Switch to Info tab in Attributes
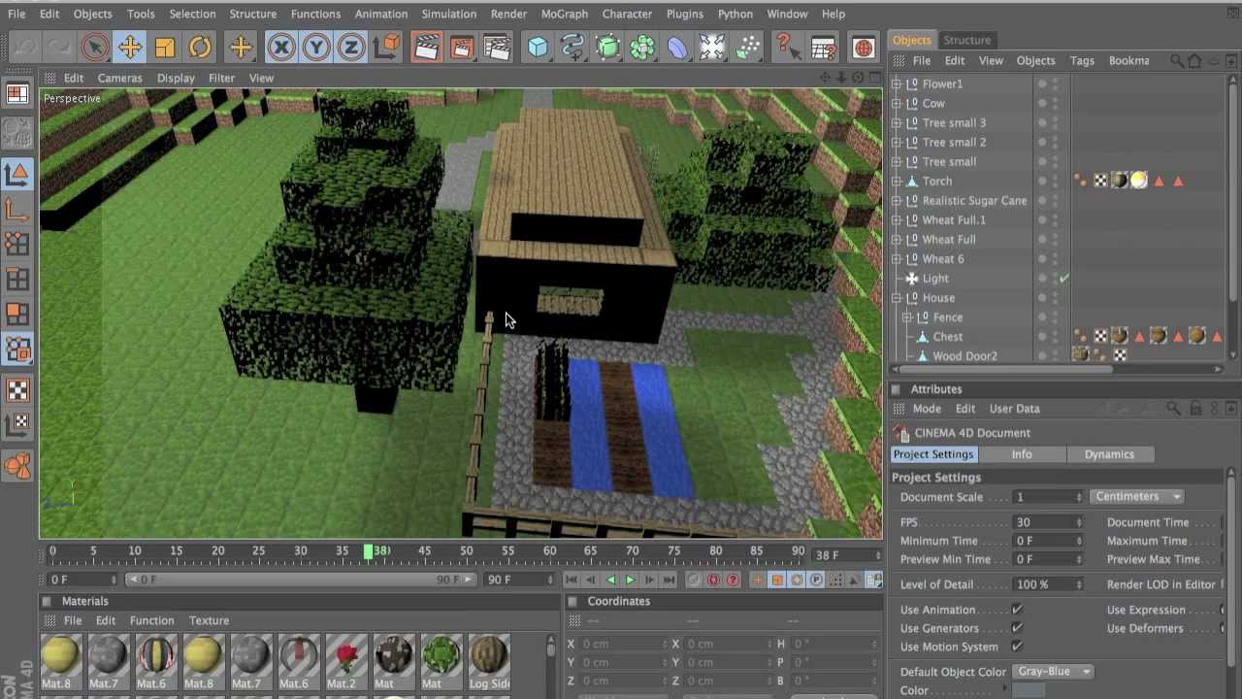Screen dimensions: 1242x699 (x=1022, y=454)
